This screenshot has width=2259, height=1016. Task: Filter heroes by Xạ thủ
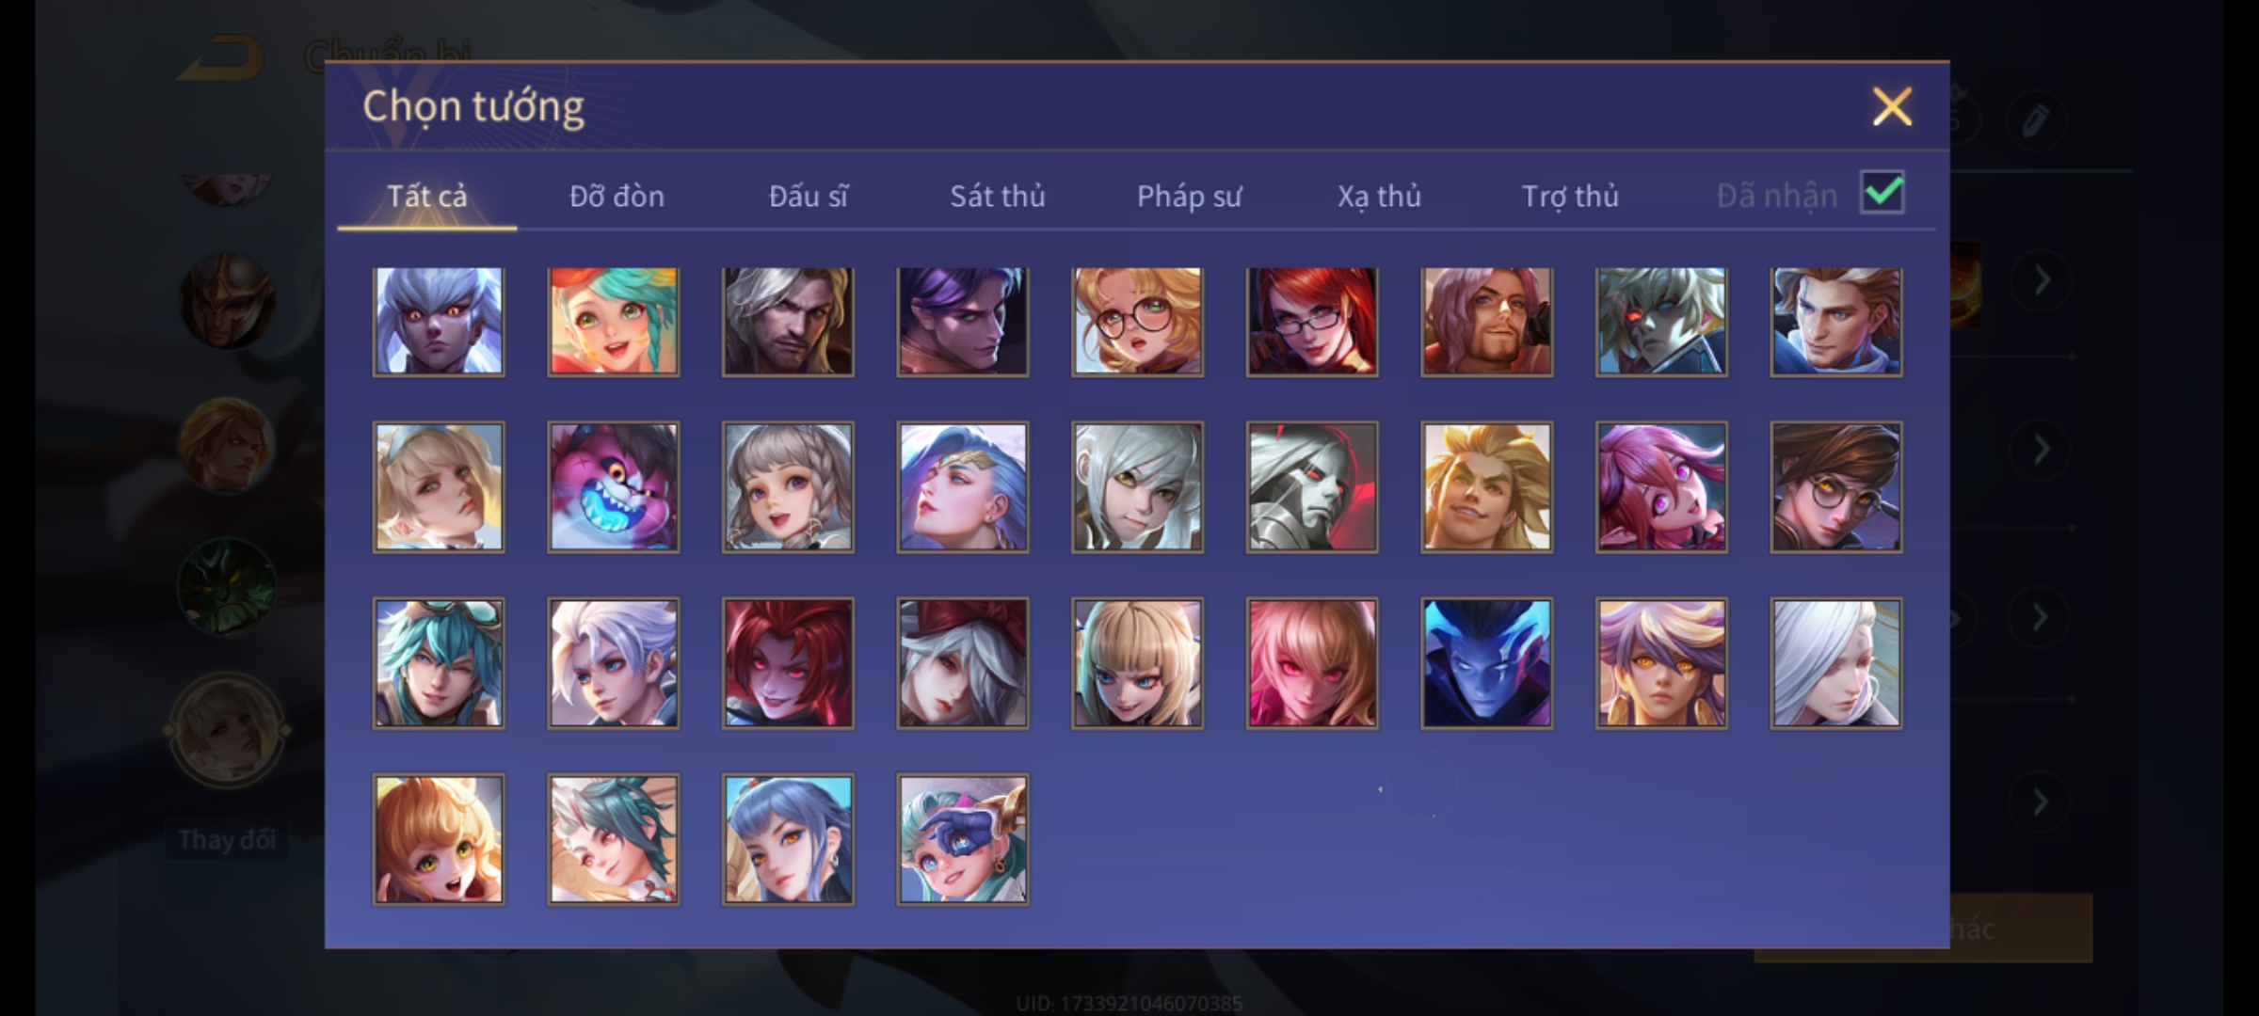(x=1379, y=196)
